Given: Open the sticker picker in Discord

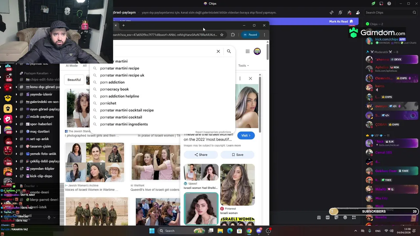Looking at the screenshot, I should (x=336, y=217).
